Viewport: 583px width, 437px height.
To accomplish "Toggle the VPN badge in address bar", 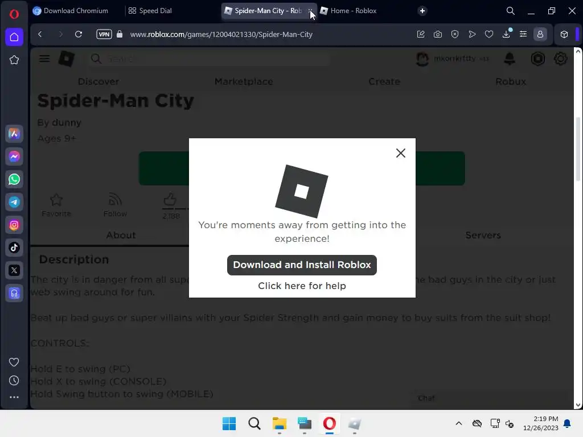I will (104, 34).
